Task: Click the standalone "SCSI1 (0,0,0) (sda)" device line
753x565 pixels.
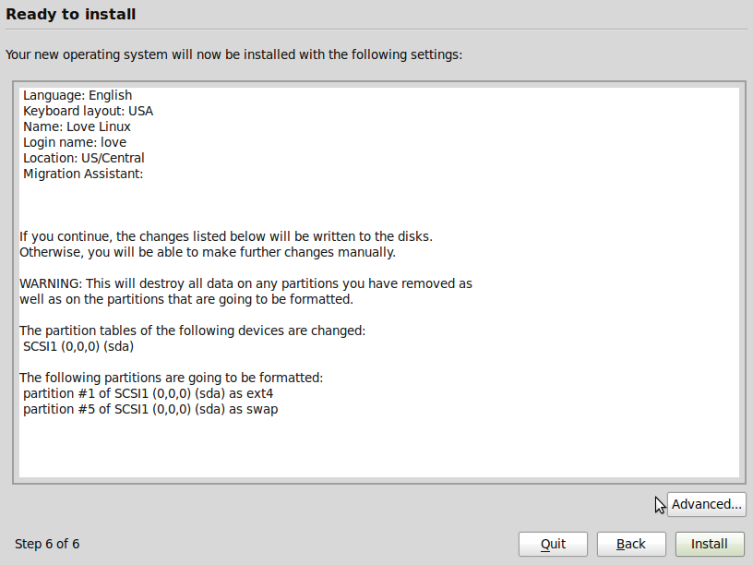Action: click(x=81, y=346)
